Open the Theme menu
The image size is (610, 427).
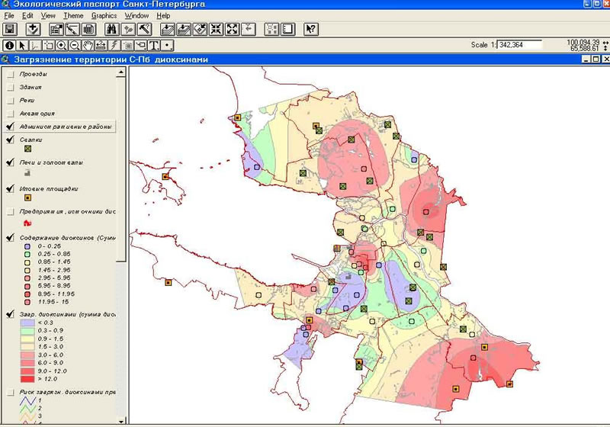pyautogui.click(x=73, y=15)
